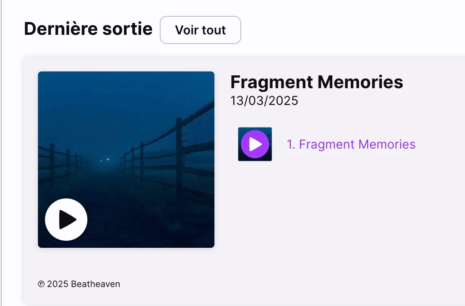This screenshot has width=465, height=306.
Task: Click the word sortie in the heading
Action: (127, 29)
